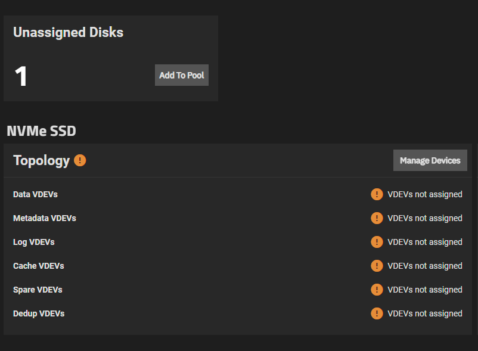Viewport: 478px width, 351px height.
Task: Click the Unassigned Disks card title
Action: coord(69,32)
